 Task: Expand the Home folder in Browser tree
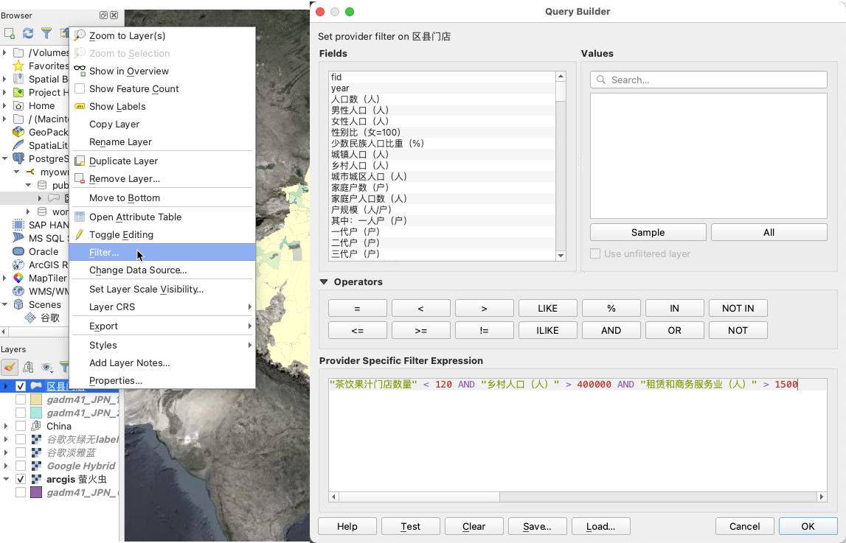pyautogui.click(x=7, y=106)
